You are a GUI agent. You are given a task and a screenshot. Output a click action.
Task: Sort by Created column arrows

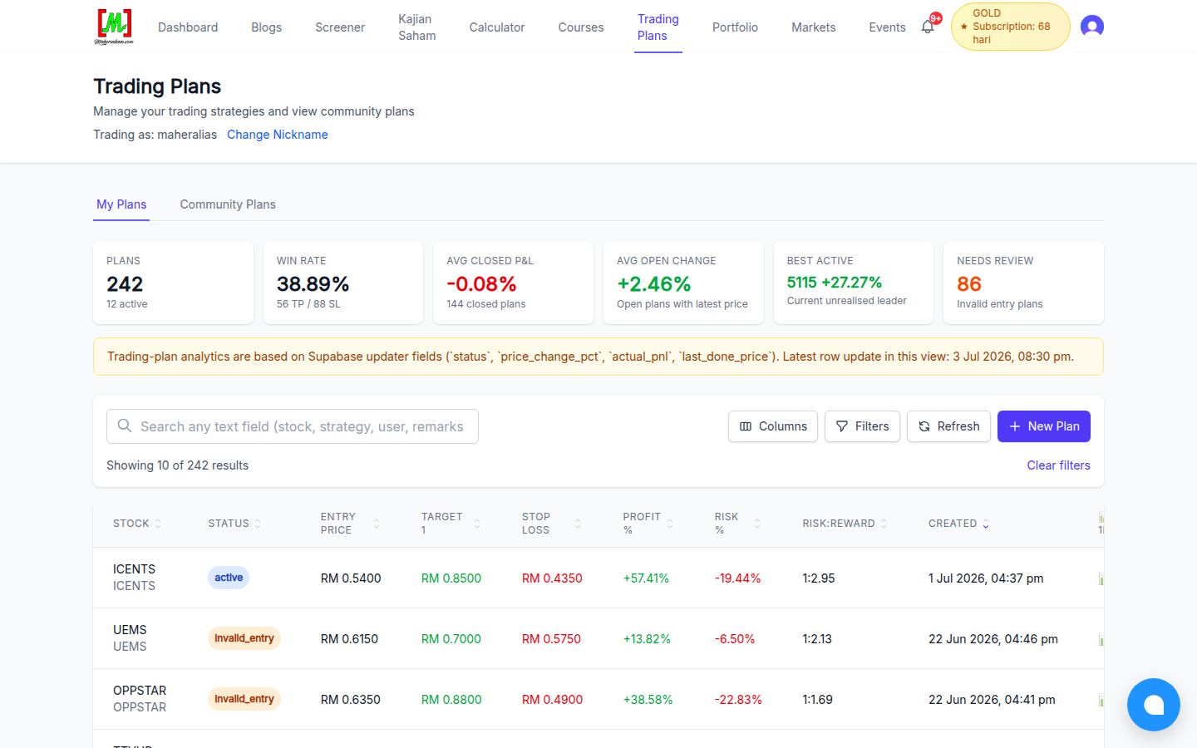tap(986, 524)
